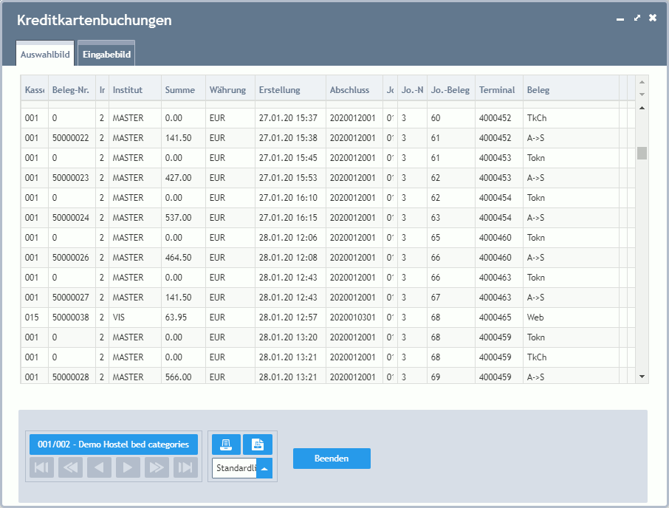Sort by the Abschluss column header

coord(354,90)
